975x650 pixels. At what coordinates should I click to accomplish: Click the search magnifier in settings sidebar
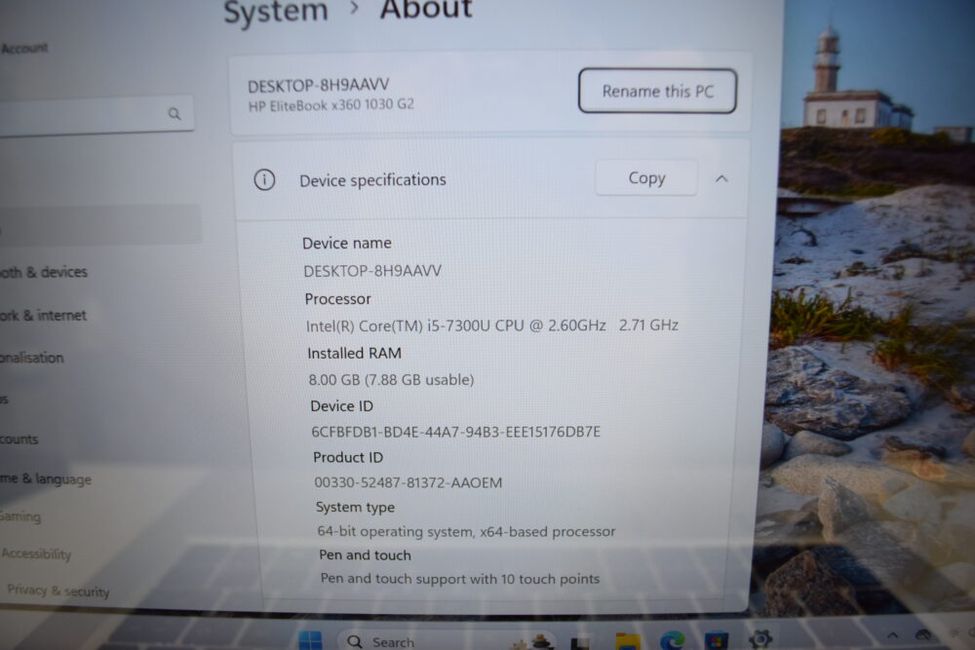[x=175, y=114]
